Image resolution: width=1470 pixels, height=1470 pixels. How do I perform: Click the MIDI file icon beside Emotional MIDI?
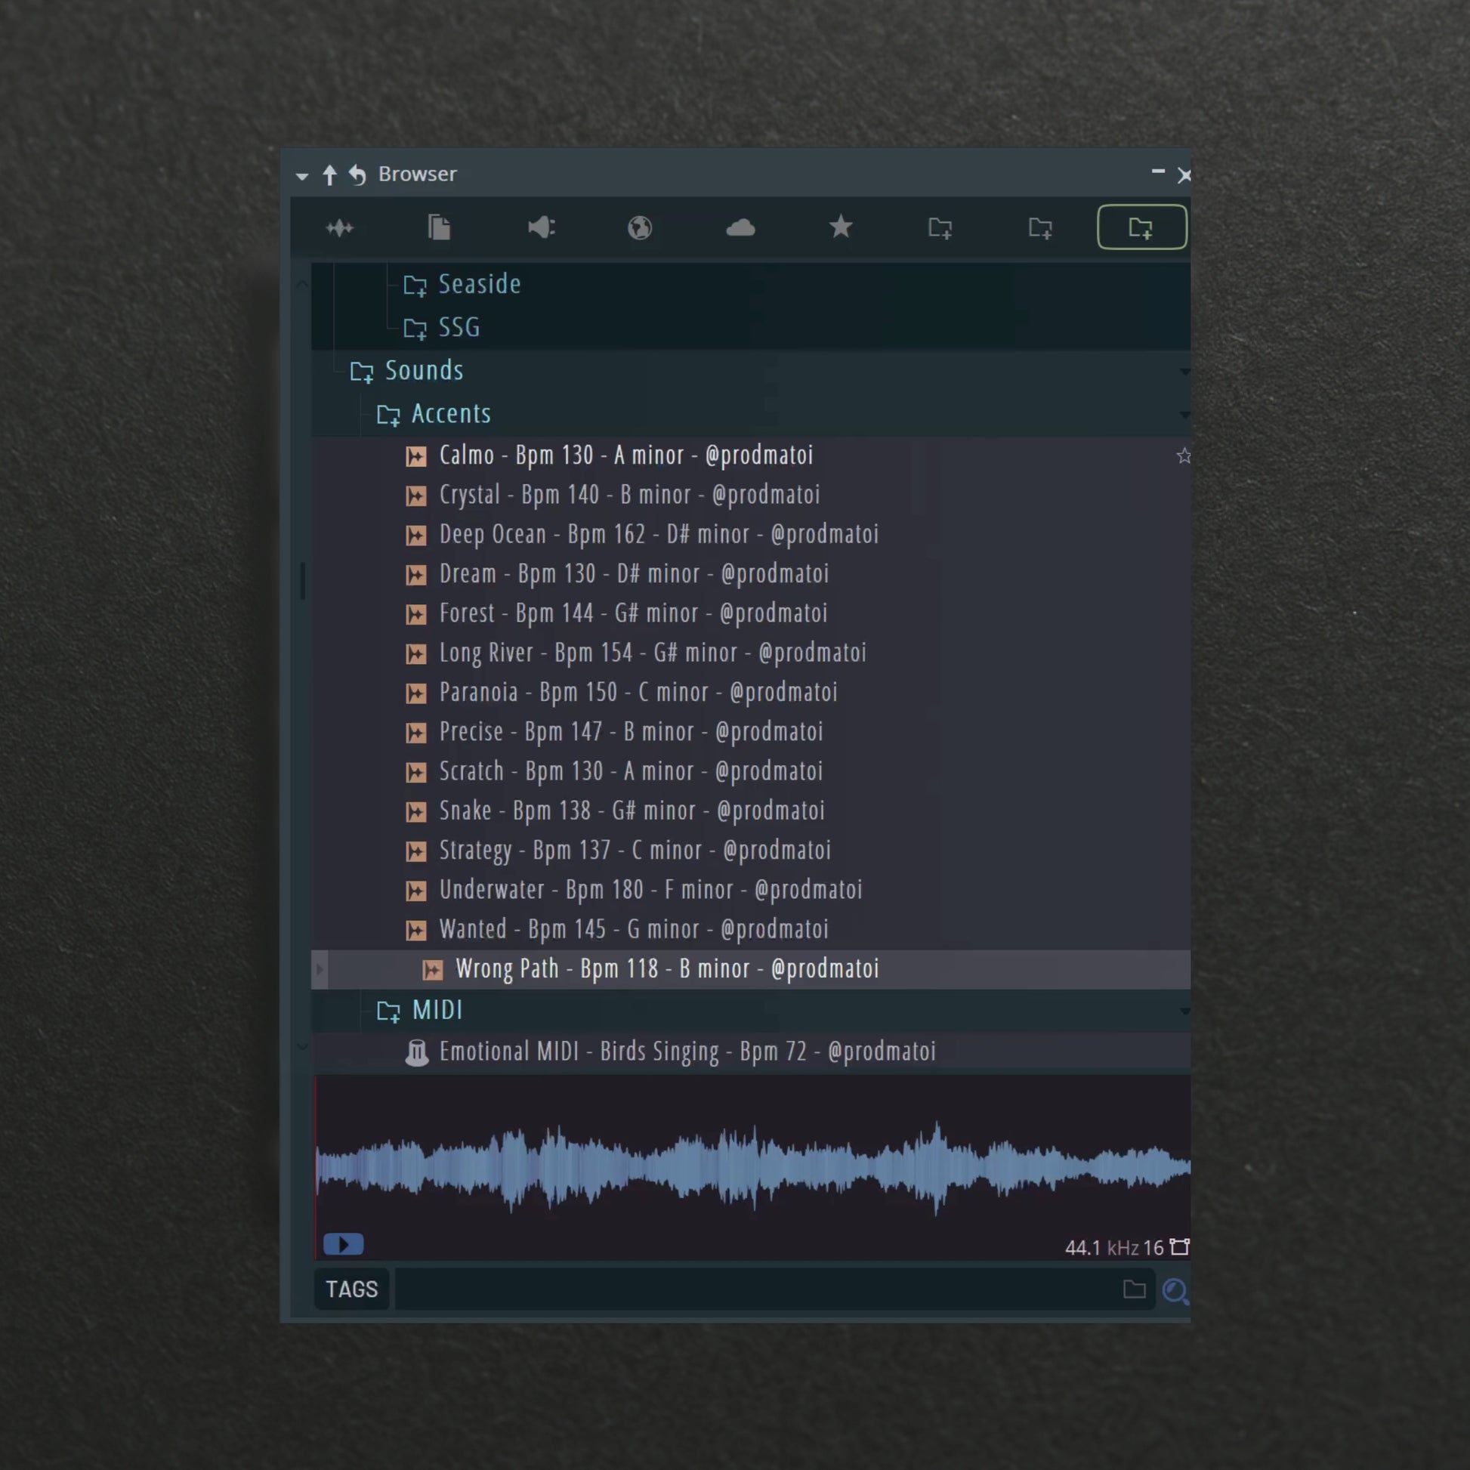(x=416, y=1053)
